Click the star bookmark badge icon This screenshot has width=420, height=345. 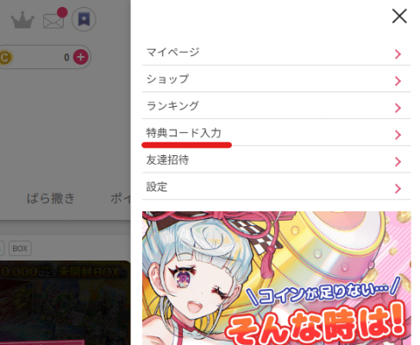coord(84,19)
